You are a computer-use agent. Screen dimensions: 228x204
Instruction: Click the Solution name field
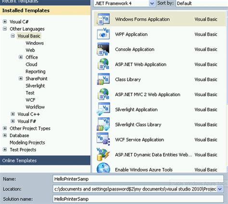[x=138, y=199]
